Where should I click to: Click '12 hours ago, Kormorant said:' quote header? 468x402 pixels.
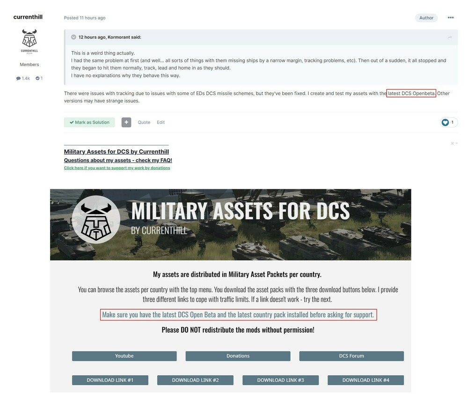[110, 37]
